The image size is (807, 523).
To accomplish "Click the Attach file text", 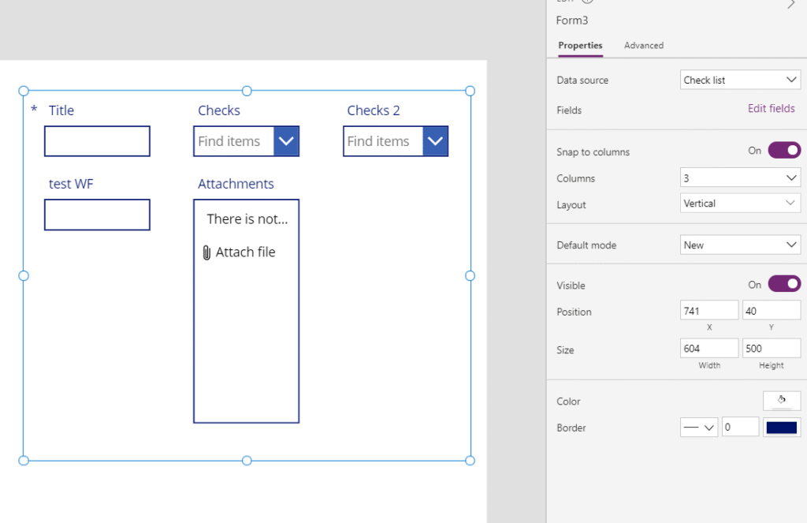I will click(246, 252).
